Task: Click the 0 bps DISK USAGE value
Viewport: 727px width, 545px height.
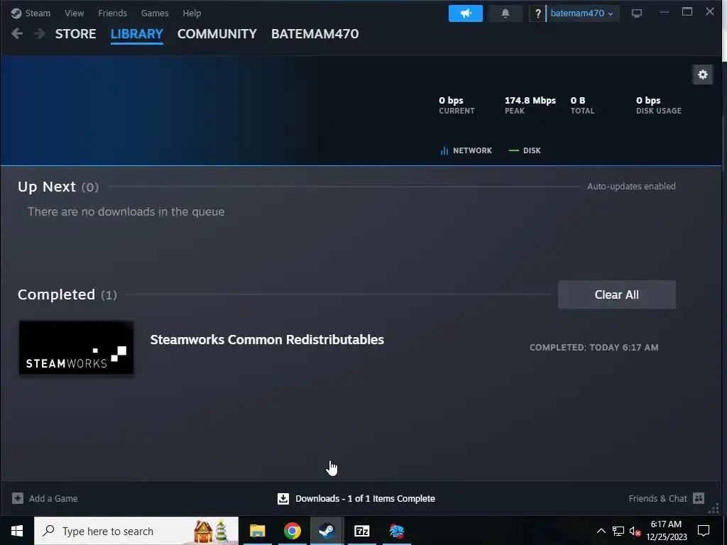Action: click(x=648, y=101)
